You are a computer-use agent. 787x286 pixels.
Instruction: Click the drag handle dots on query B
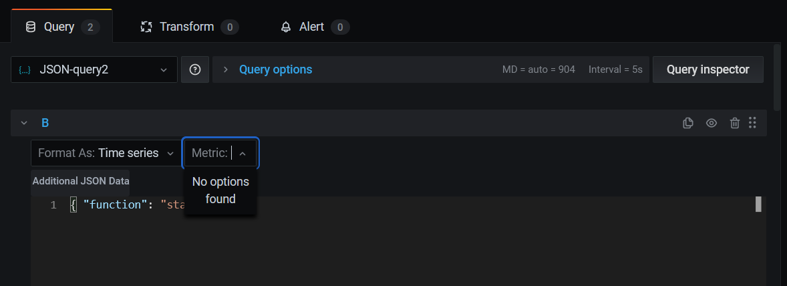coord(752,123)
